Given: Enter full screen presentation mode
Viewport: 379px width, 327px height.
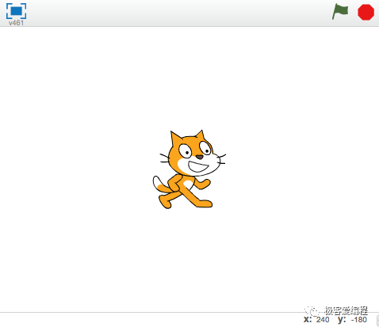Looking at the screenshot, I should click(x=16, y=11).
